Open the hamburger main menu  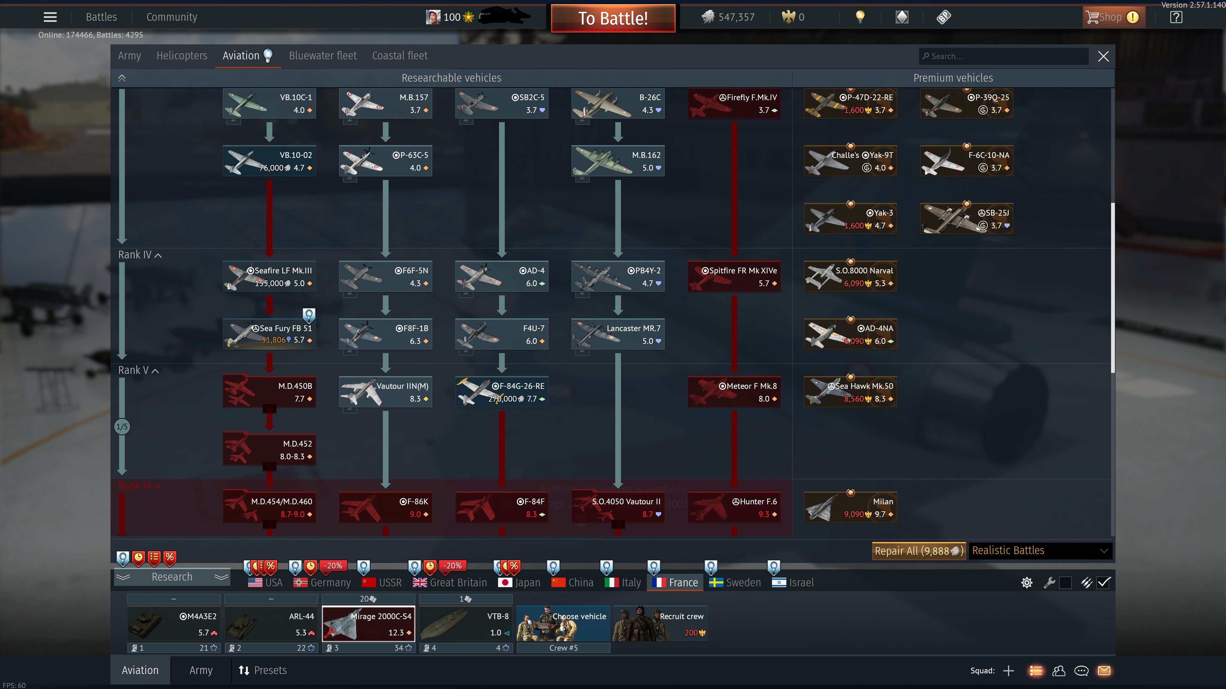tap(50, 17)
